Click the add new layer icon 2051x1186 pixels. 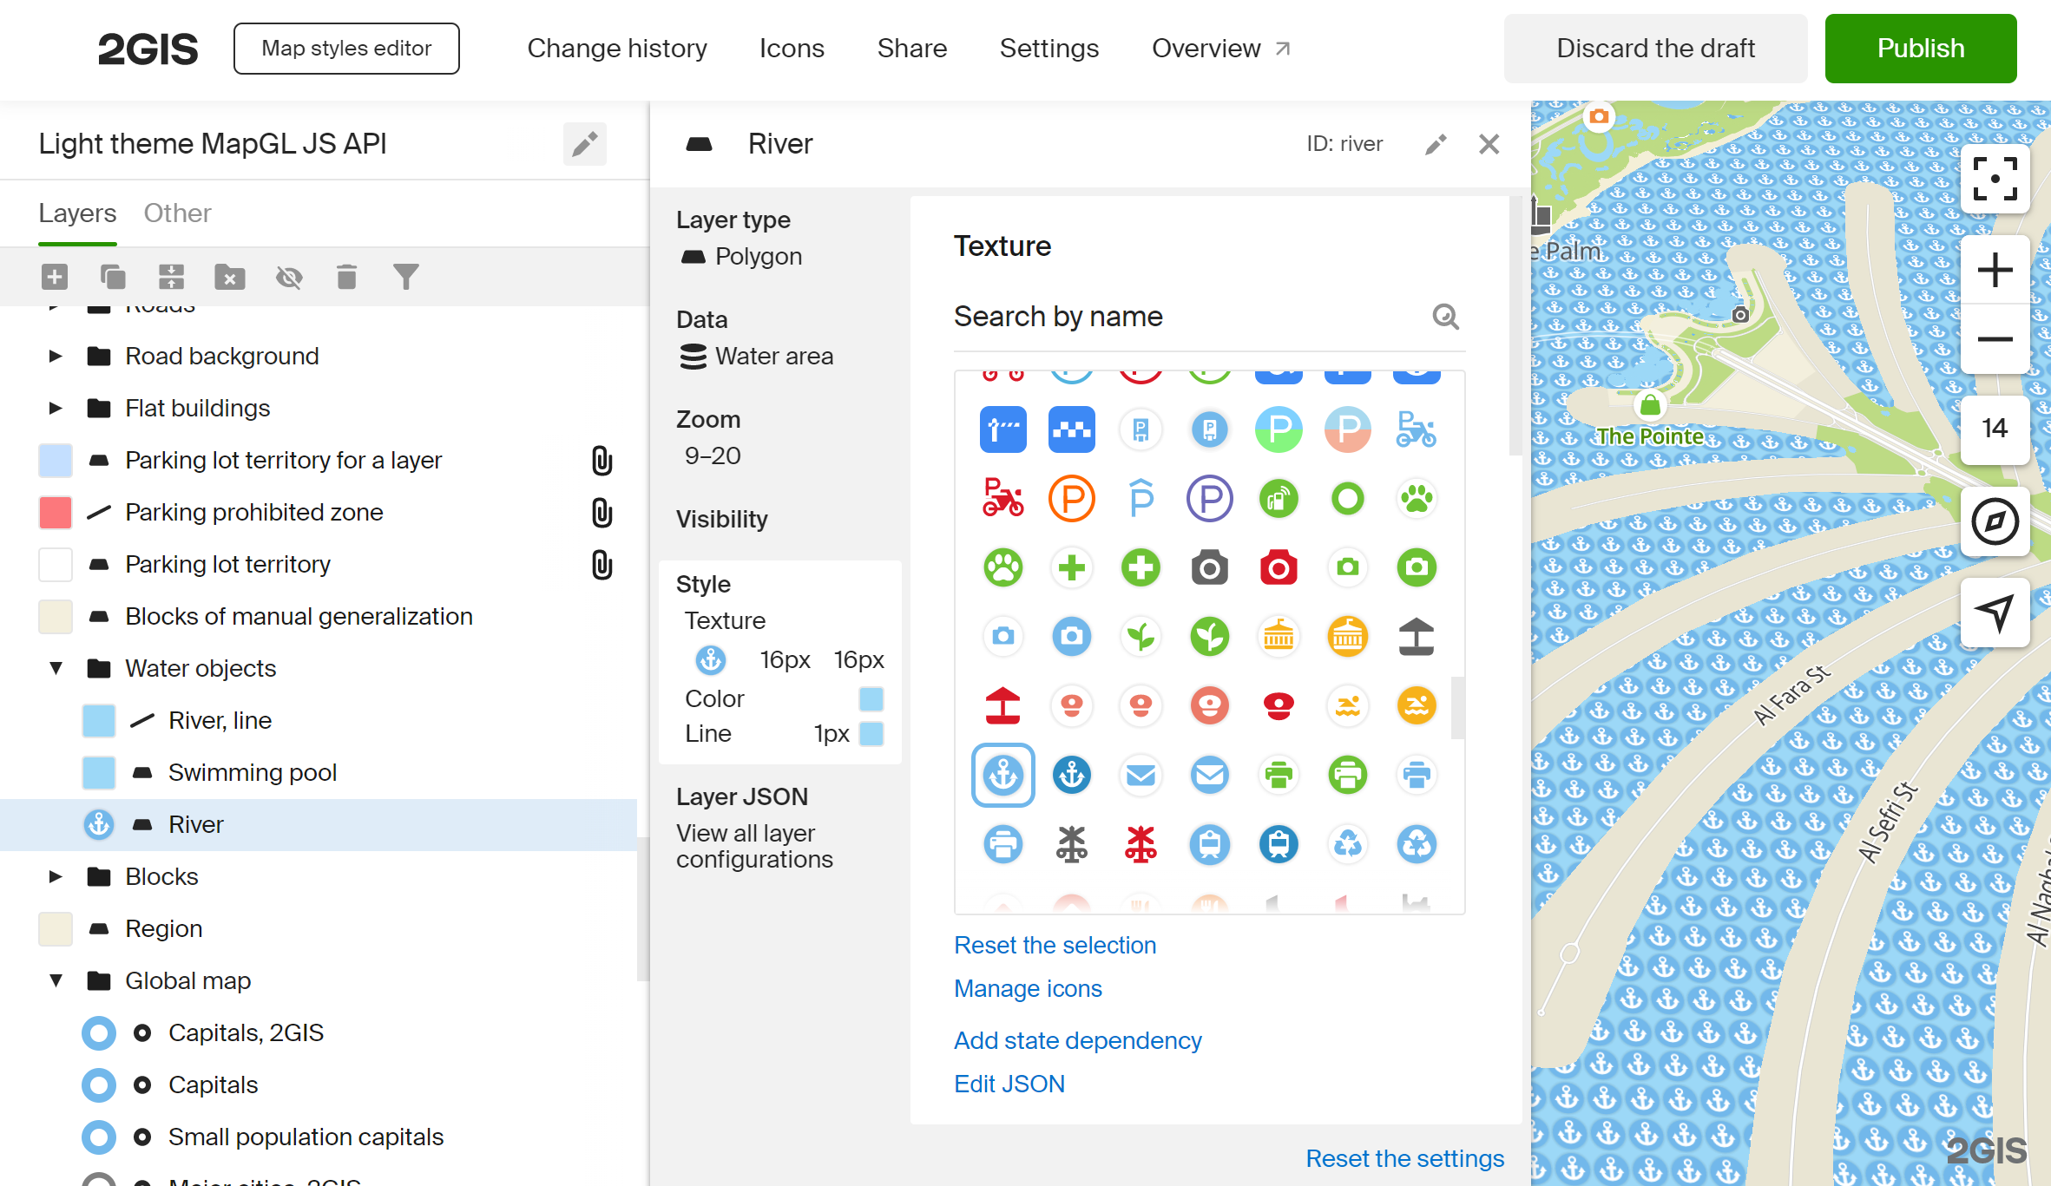click(54, 277)
